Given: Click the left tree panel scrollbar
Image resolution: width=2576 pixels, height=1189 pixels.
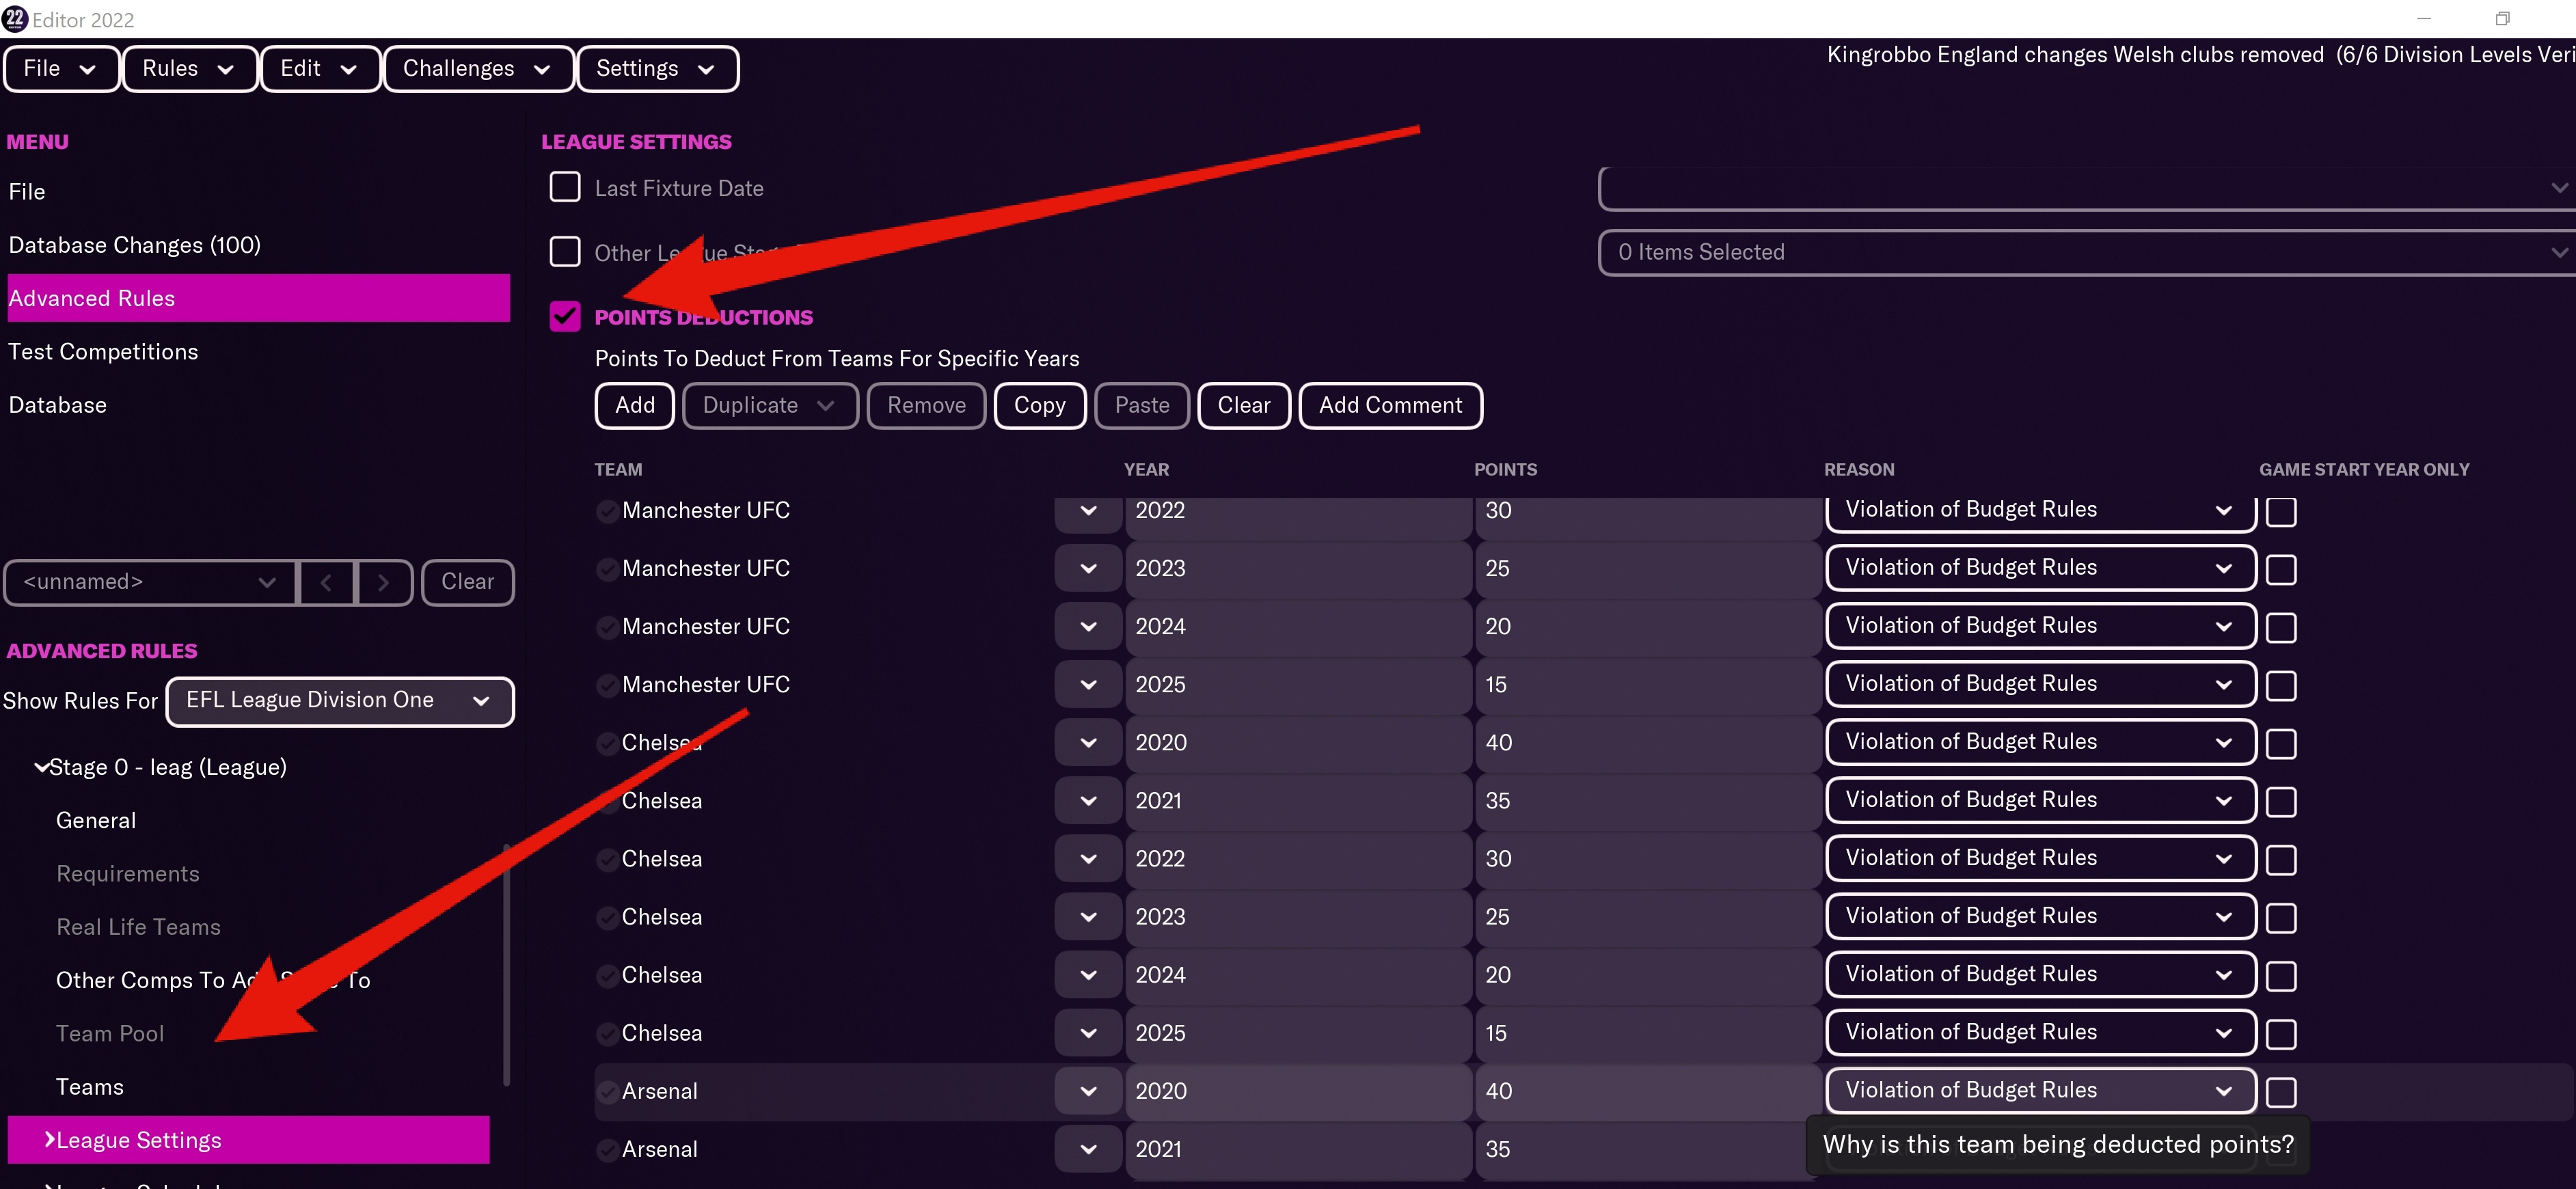Looking at the screenshot, I should point(507,965).
